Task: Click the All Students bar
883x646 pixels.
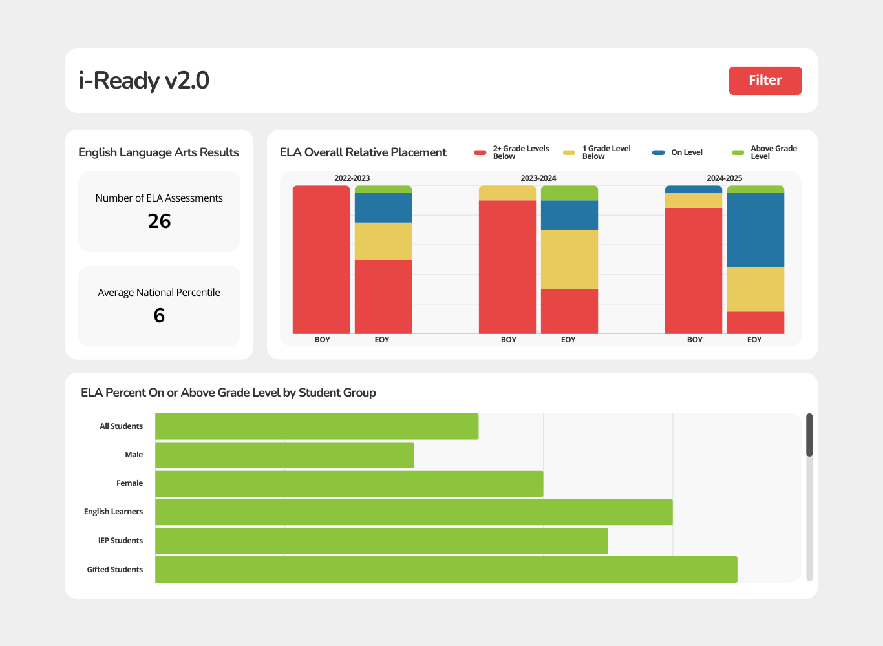Action: [317, 426]
